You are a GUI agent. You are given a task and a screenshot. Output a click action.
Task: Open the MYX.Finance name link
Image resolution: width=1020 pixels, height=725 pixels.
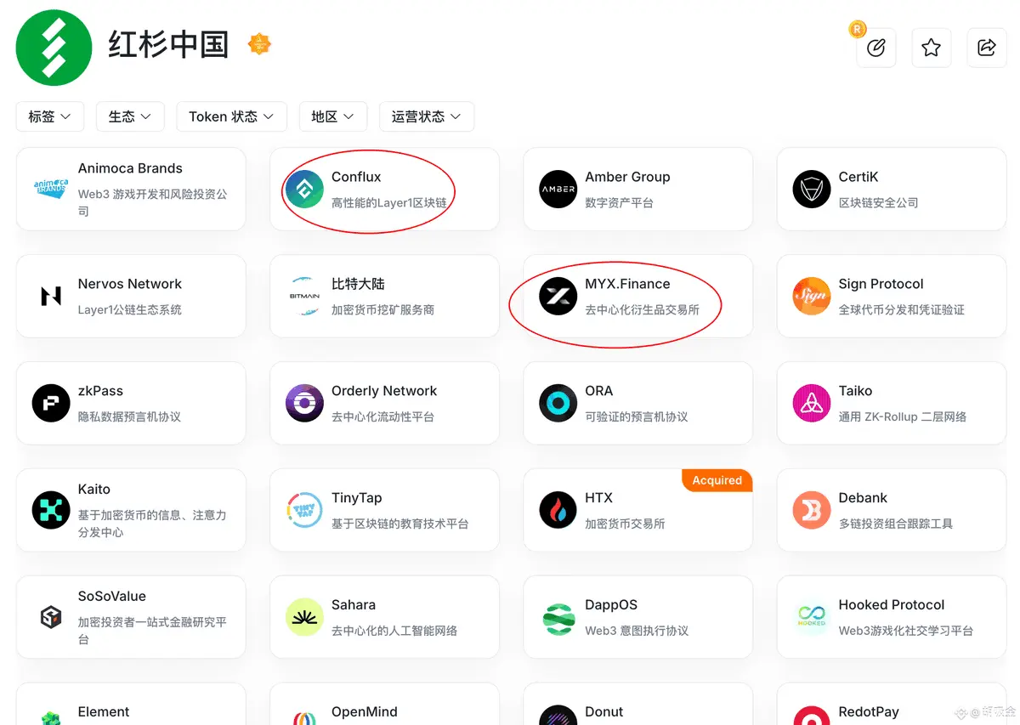pos(627,284)
